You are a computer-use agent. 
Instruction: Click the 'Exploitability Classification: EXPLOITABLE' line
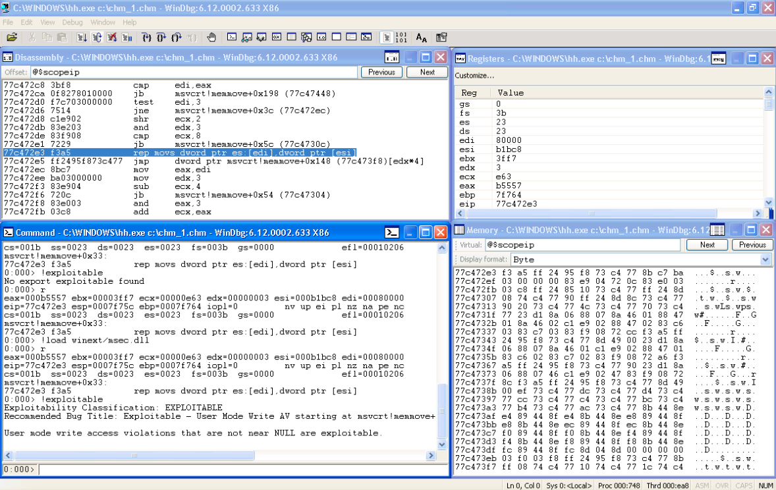click(x=113, y=408)
